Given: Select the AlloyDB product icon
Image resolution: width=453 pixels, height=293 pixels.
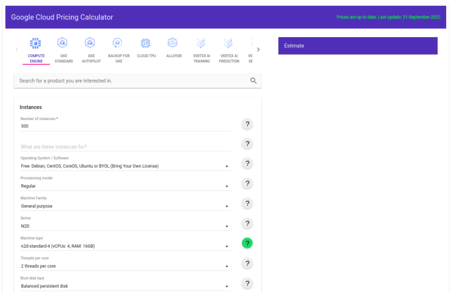Looking at the screenshot, I should pyautogui.click(x=172, y=43).
